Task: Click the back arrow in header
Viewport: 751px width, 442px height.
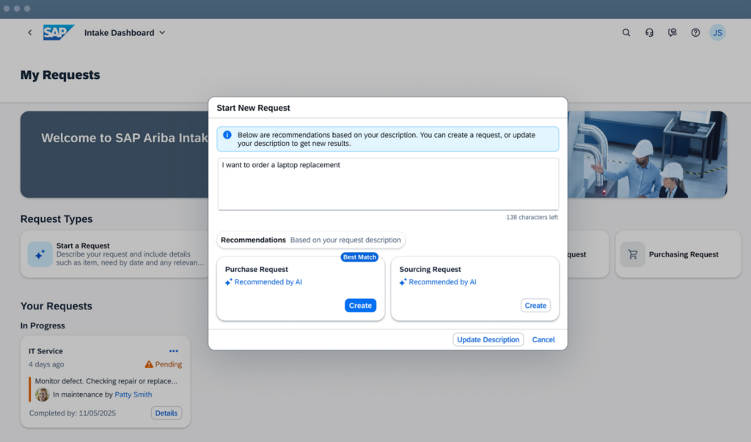Action: 30,32
